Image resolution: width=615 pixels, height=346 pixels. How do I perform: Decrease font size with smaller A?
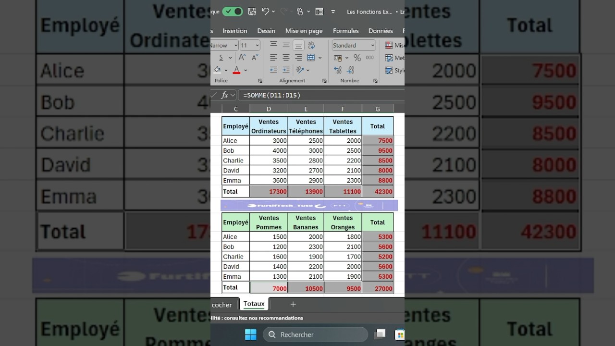pos(254,58)
